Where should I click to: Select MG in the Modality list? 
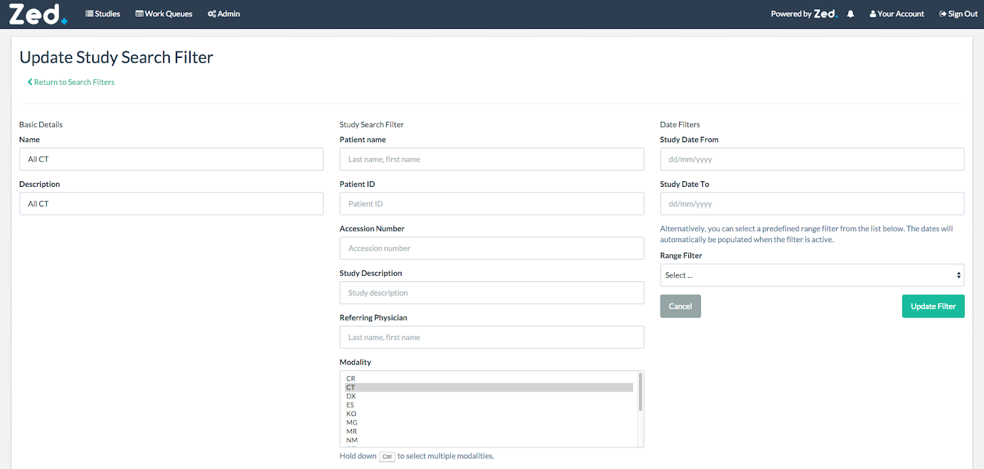(489, 423)
